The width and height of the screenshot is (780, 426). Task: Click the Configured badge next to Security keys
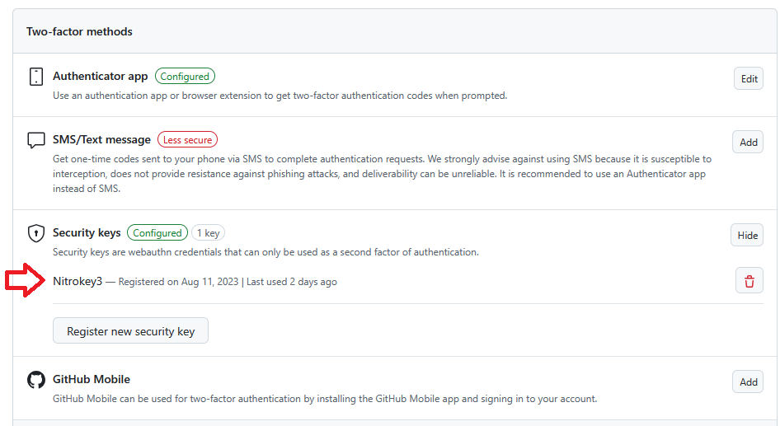coord(157,233)
